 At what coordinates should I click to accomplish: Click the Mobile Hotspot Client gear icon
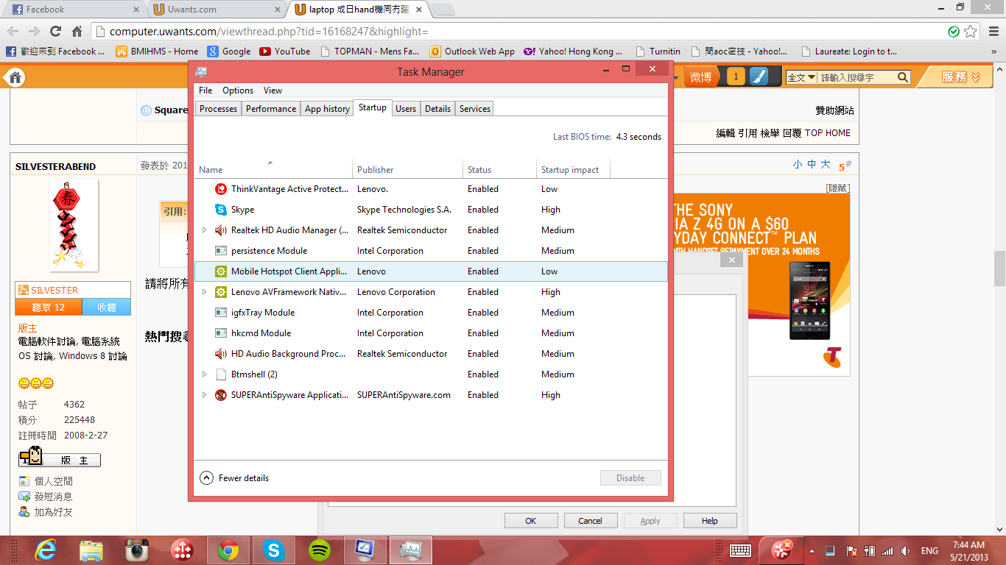[x=220, y=271]
